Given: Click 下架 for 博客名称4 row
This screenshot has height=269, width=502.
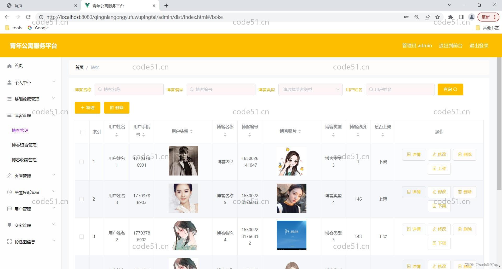Looking at the screenshot, I should pyautogui.click(x=439, y=243).
